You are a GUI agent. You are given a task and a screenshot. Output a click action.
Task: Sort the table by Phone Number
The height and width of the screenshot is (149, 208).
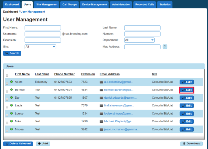[64, 74]
